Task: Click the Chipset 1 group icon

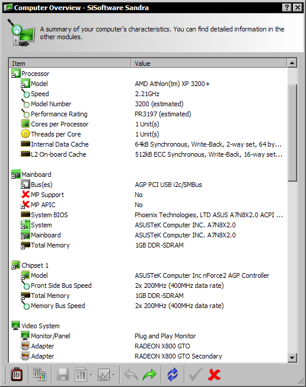Action: coord(16,265)
